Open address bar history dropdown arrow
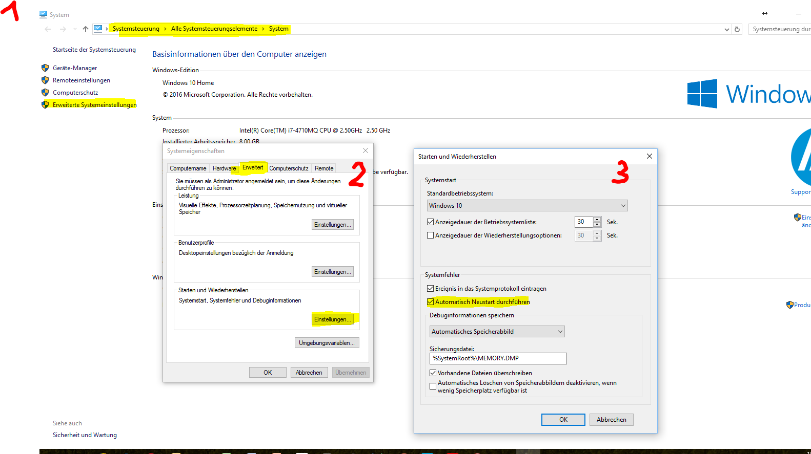This screenshot has height=454, width=811. tap(727, 29)
